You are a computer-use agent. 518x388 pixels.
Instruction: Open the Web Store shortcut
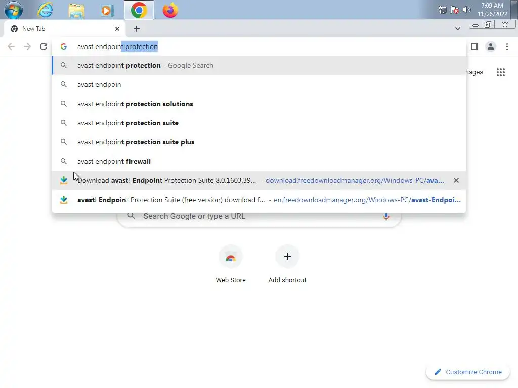(x=231, y=264)
